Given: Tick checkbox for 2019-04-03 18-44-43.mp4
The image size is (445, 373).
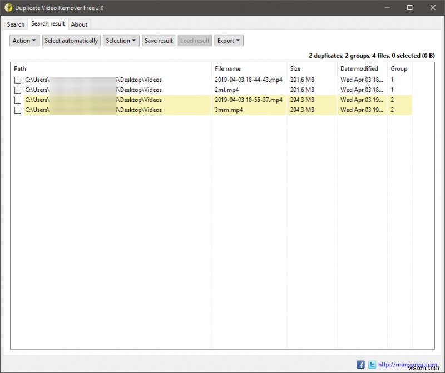Looking at the screenshot, I should (18, 80).
